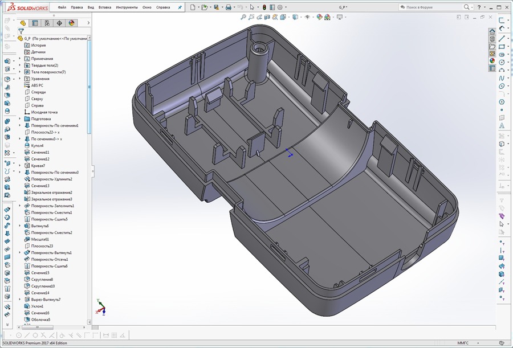Image resolution: width=513 pixels, height=348 pixels.
Task: Toggle Hide/Show Items glasses icon
Action: (x=307, y=18)
